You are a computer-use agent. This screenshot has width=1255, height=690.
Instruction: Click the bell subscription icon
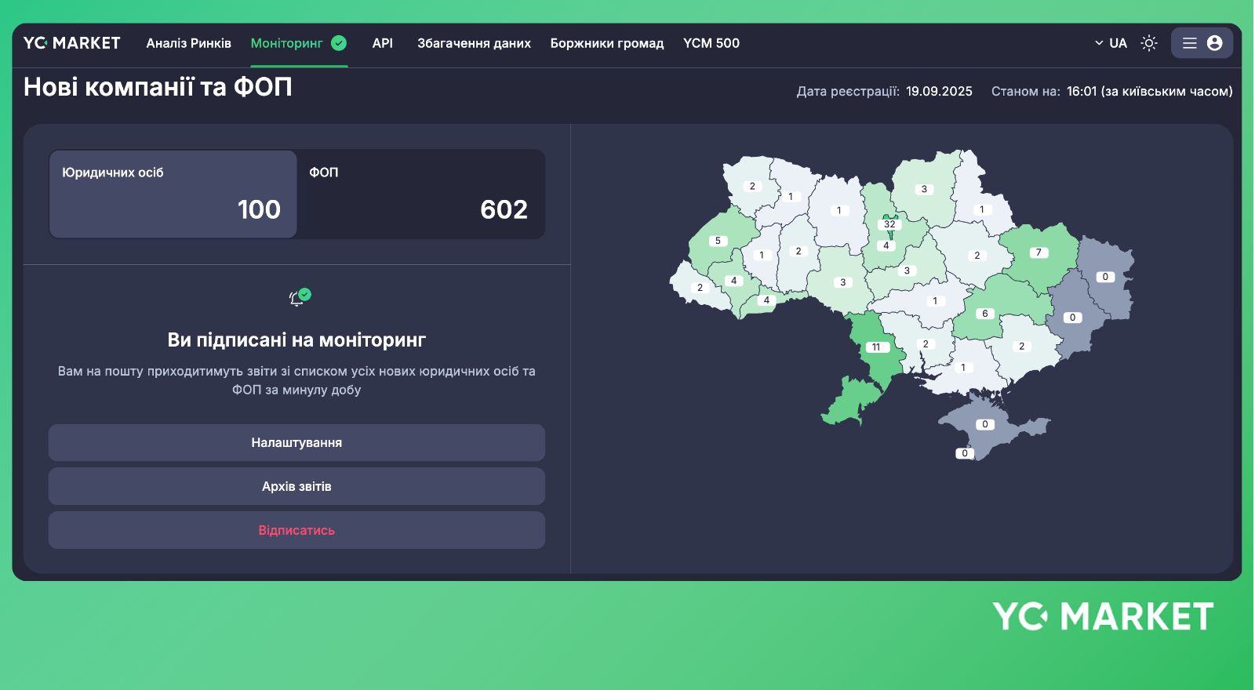tap(299, 296)
